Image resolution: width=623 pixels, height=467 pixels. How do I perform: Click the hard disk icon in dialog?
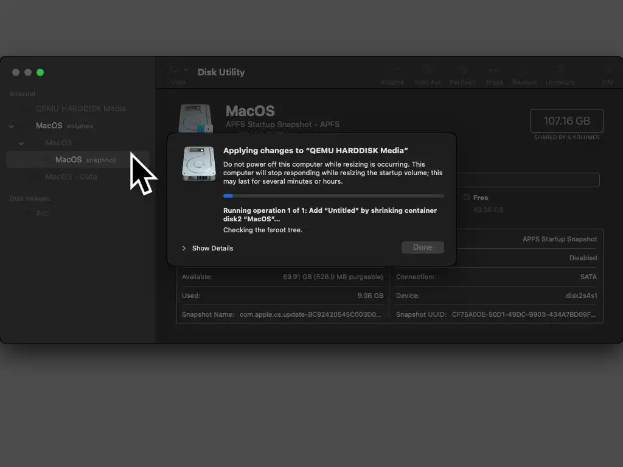pyautogui.click(x=199, y=164)
